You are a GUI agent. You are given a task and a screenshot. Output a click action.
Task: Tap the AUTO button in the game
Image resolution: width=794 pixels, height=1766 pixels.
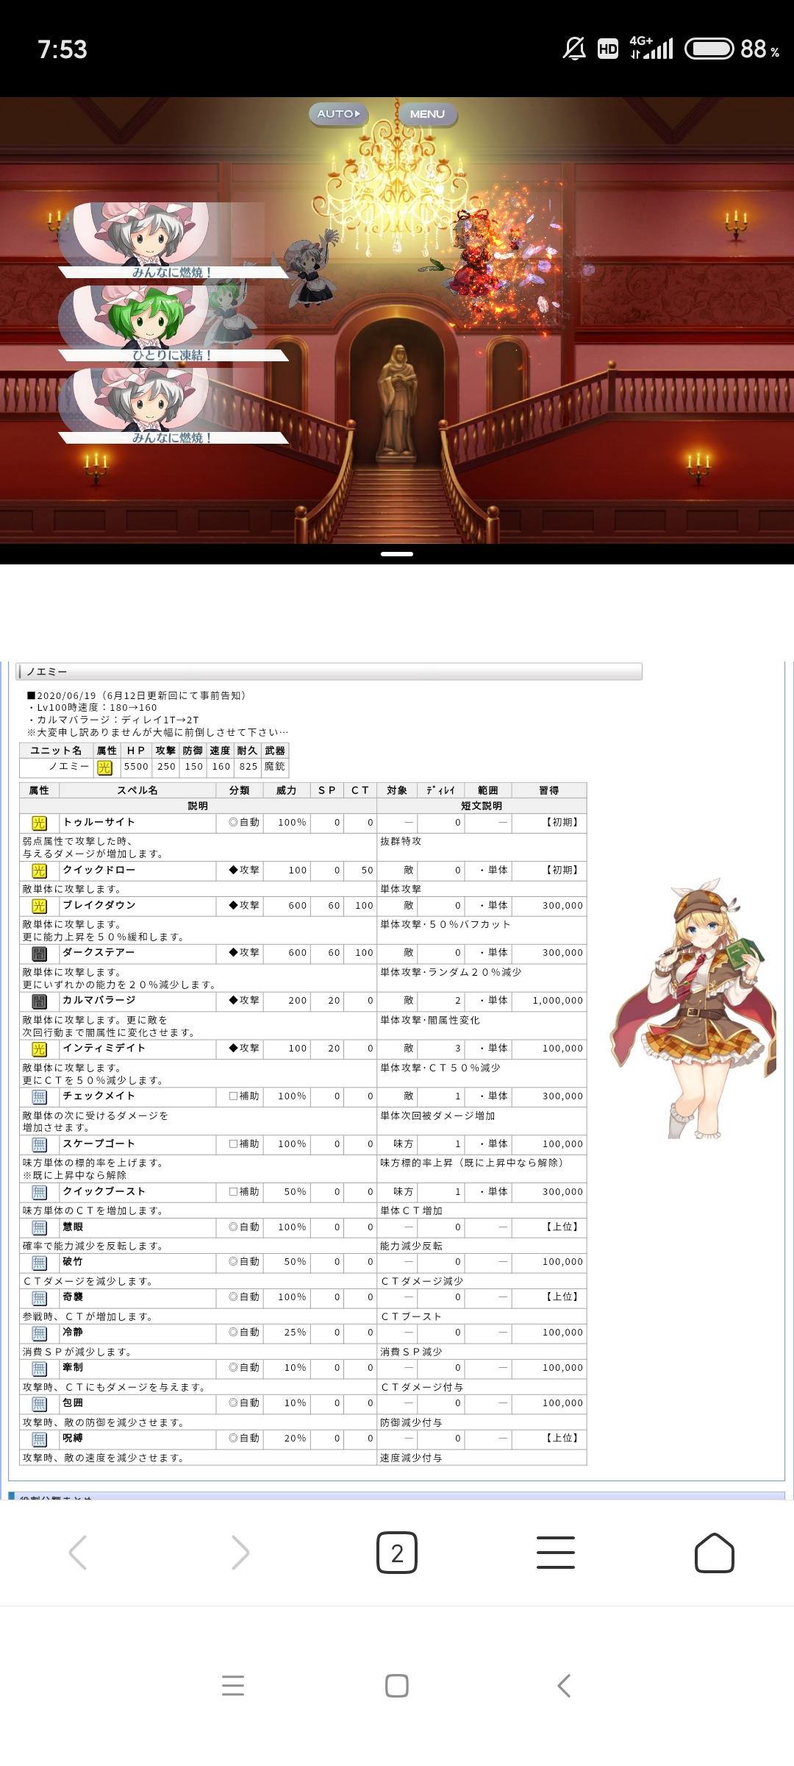point(338,114)
